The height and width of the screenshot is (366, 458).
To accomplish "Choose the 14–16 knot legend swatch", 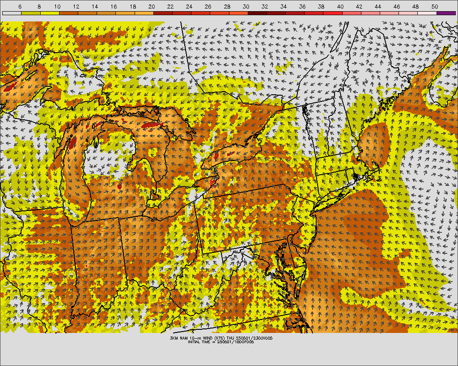I will [106, 13].
